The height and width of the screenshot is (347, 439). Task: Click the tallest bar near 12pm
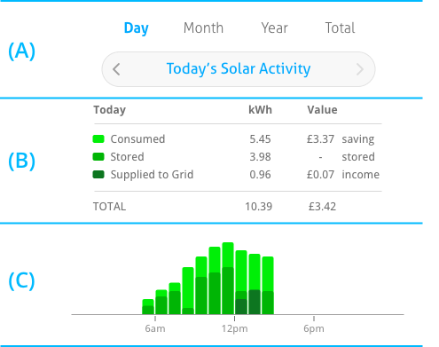tap(228, 279)
